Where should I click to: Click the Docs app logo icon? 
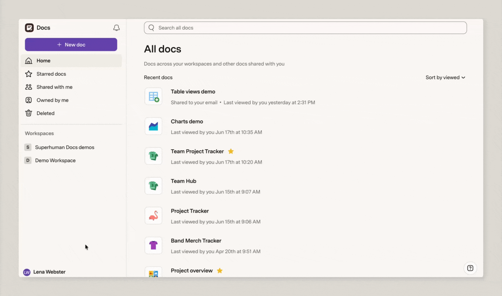29,28
